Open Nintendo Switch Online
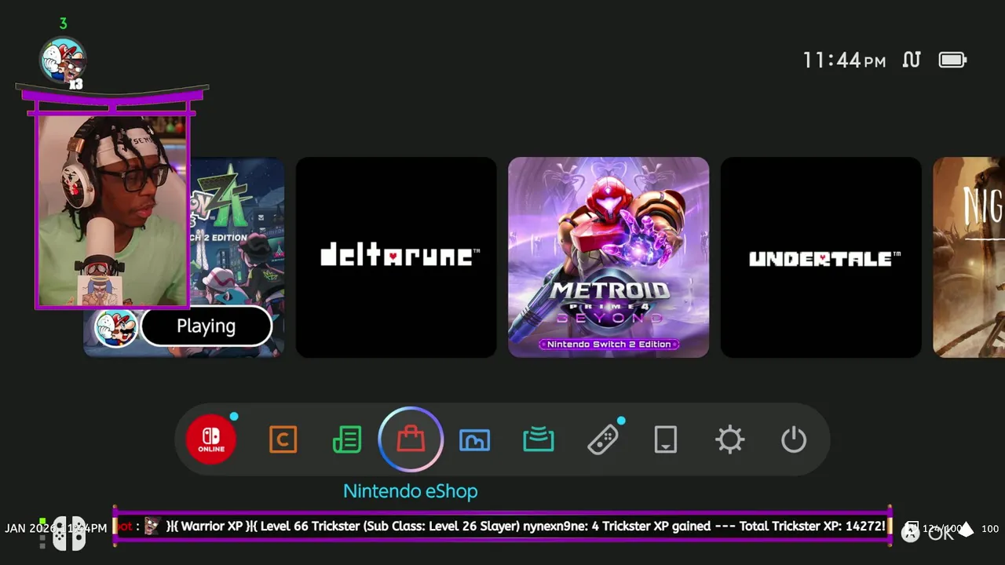This screenshot has height=565, width=1005. pyautogui.click(x=211, y=439)
